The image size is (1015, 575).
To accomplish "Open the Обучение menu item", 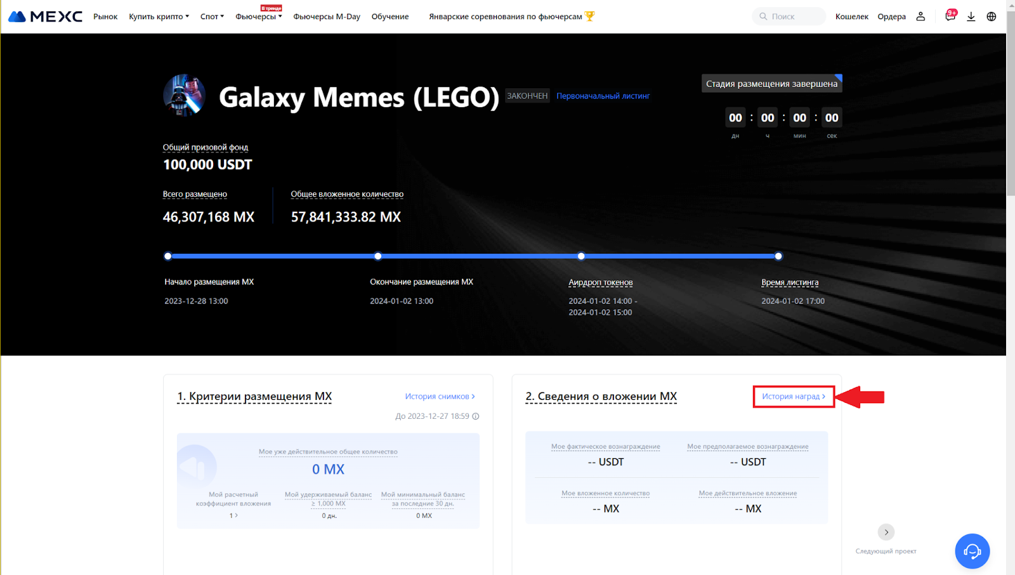I will click(x=390, y=17).
